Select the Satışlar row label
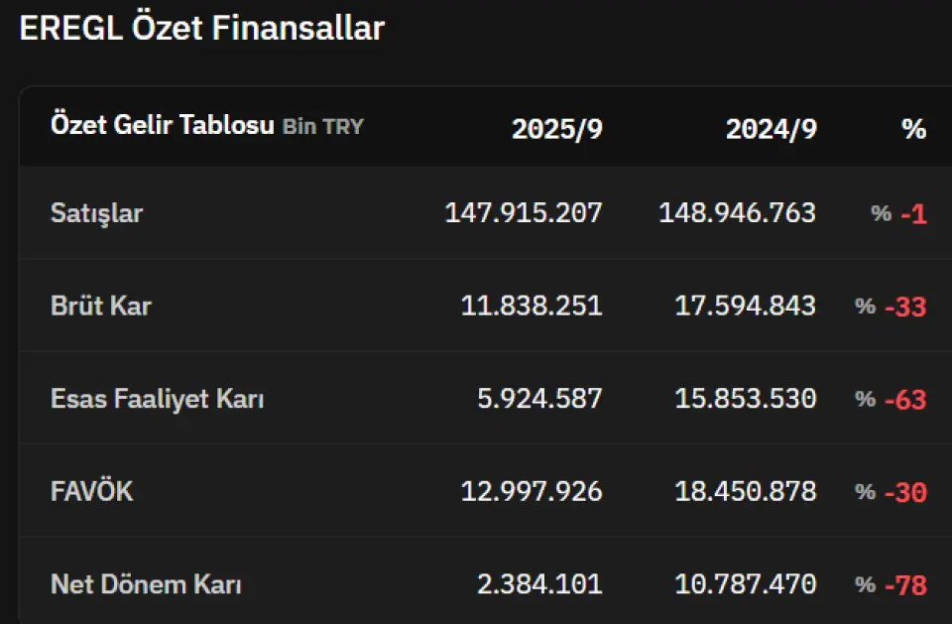 pos(96,213)
